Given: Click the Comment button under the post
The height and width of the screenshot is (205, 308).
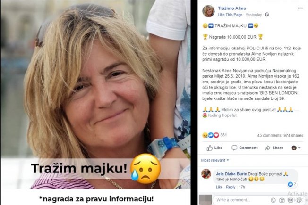Looking at the screenshot, I should tap(245, 148).
